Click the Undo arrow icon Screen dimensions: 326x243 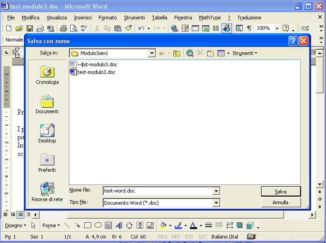click(x=141, y=28)
